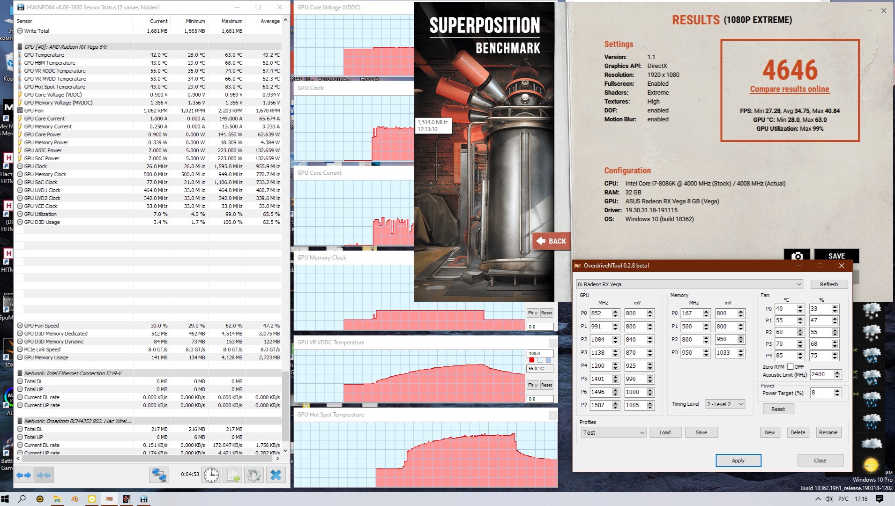Click HWiNFO expand columns arrows icon
Image resolution: width=895 pixels, height=506 pixels.
(24, 475)
